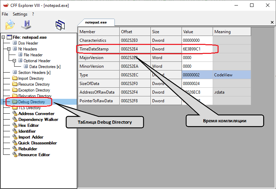276x189 pixels.
Task: Select Optional Header in the tree
Action: coord(37,61)
